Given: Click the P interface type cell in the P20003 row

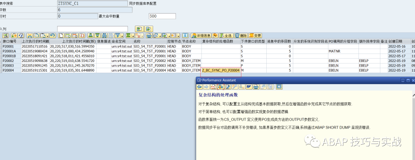Looking at the screenshot, I should pyautogui.click(x=253, y=65).
